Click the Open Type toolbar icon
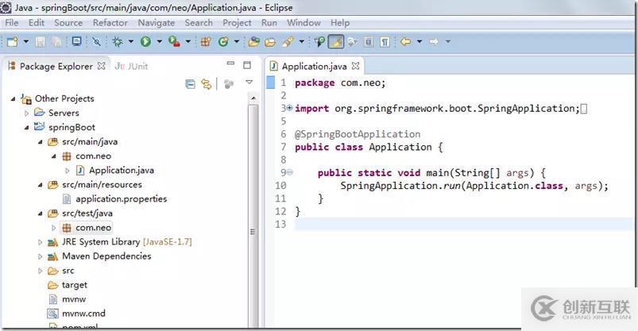Image resolution: width=638 pixels, height=331 pixels. (254, 41)
